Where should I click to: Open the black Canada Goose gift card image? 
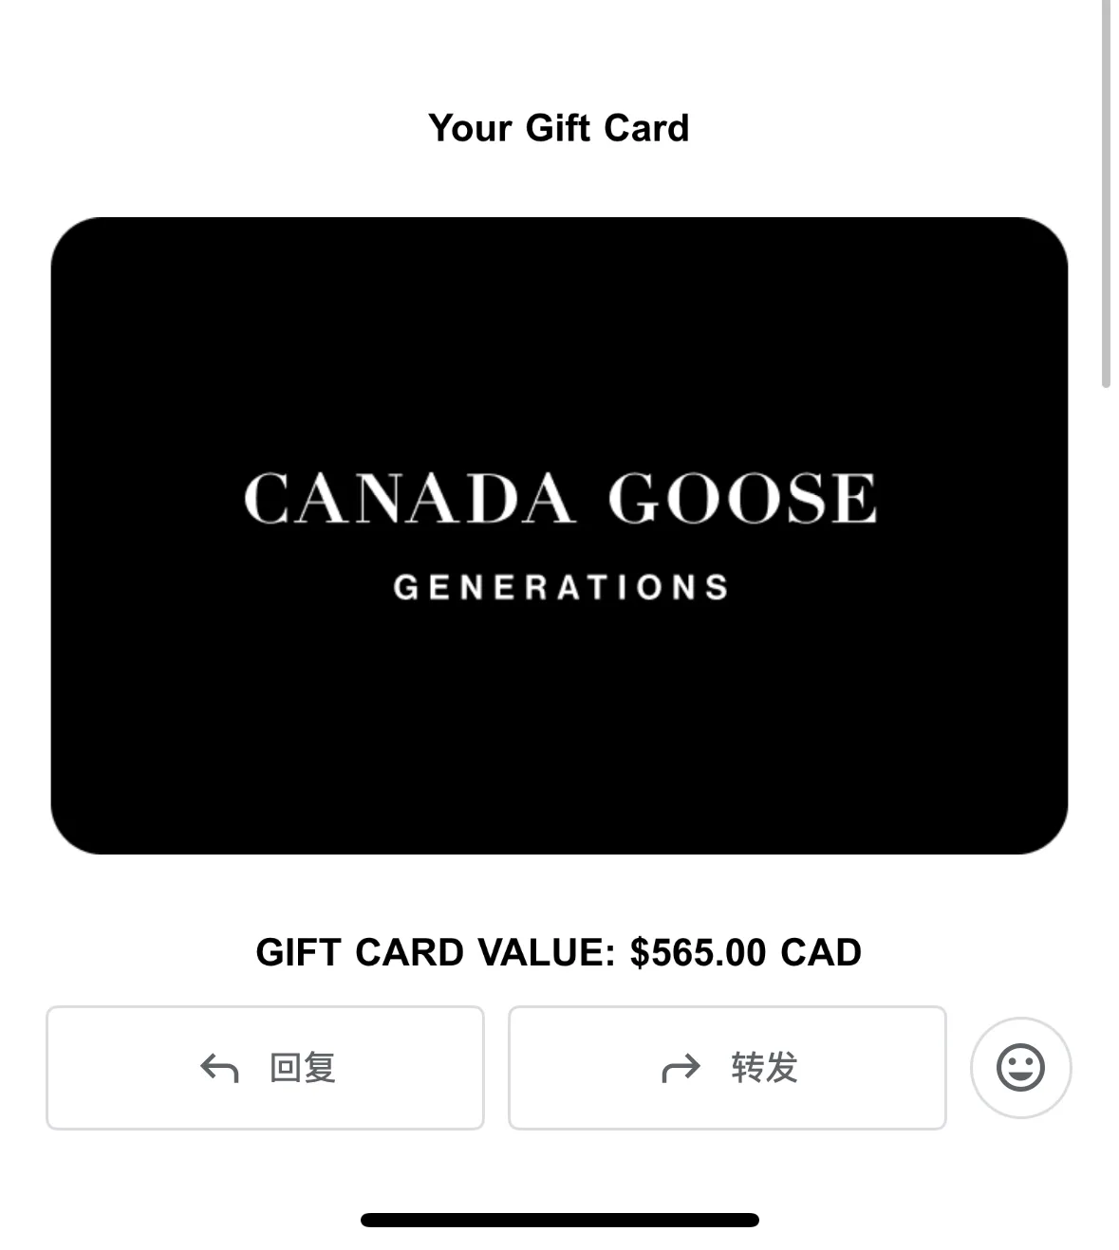[x=559, y=536]
